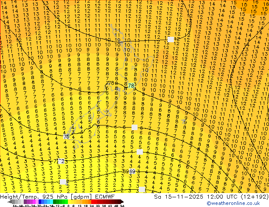Click the dark right arrow end of the legend
The height and width of the screenshot is (207, 269).
click(122, 202)
